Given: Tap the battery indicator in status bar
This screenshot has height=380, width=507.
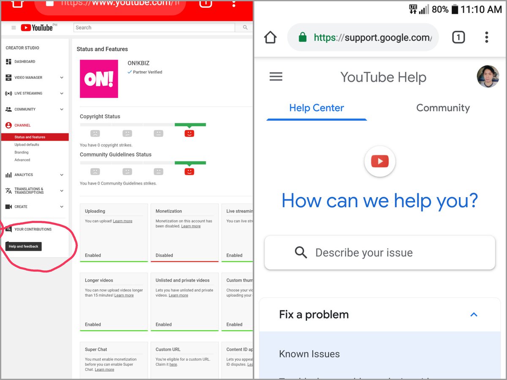Looking at the screenshot, I should point(455,9).
